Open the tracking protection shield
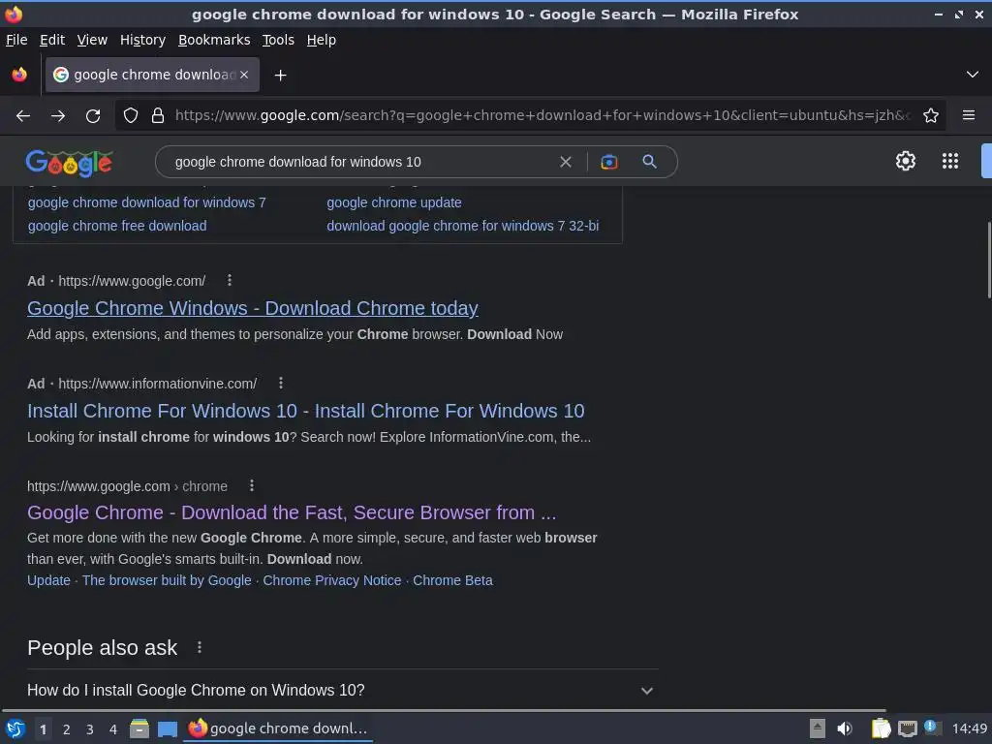The height and width of the screenshot is (744, 992). click(131, 116)
